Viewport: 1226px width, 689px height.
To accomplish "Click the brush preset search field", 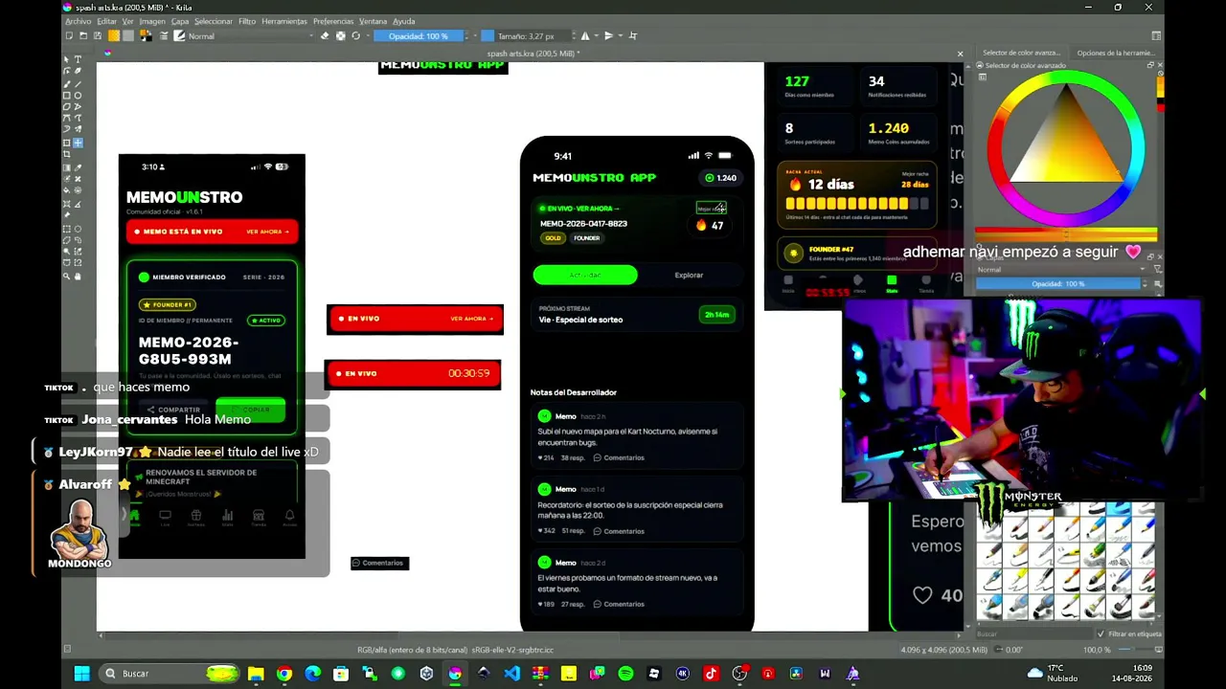I will (1033, 634).
